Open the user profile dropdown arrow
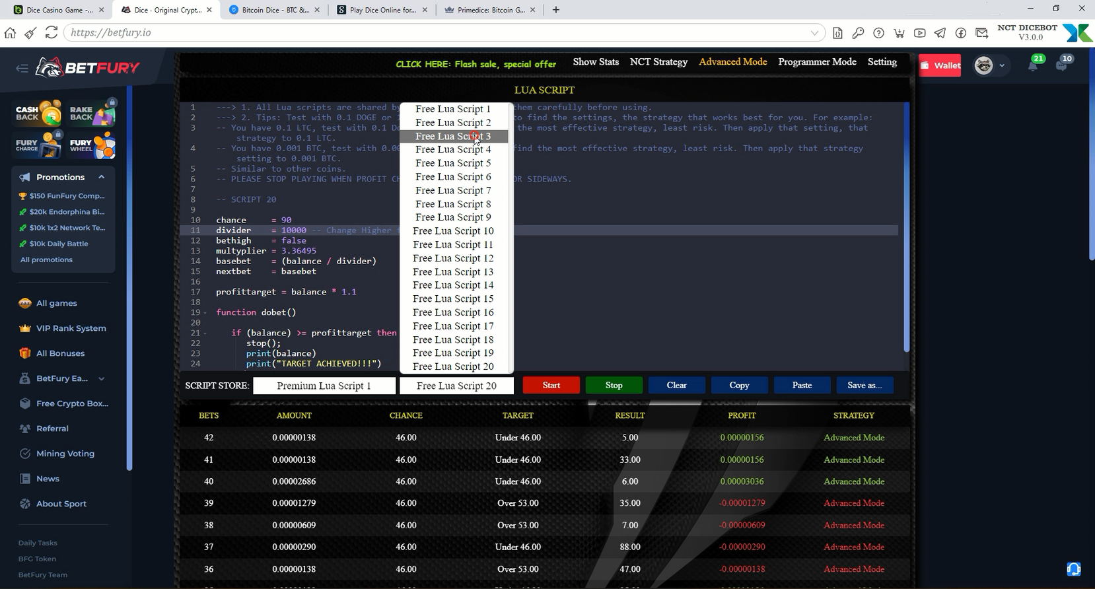 click(1002, 65)
